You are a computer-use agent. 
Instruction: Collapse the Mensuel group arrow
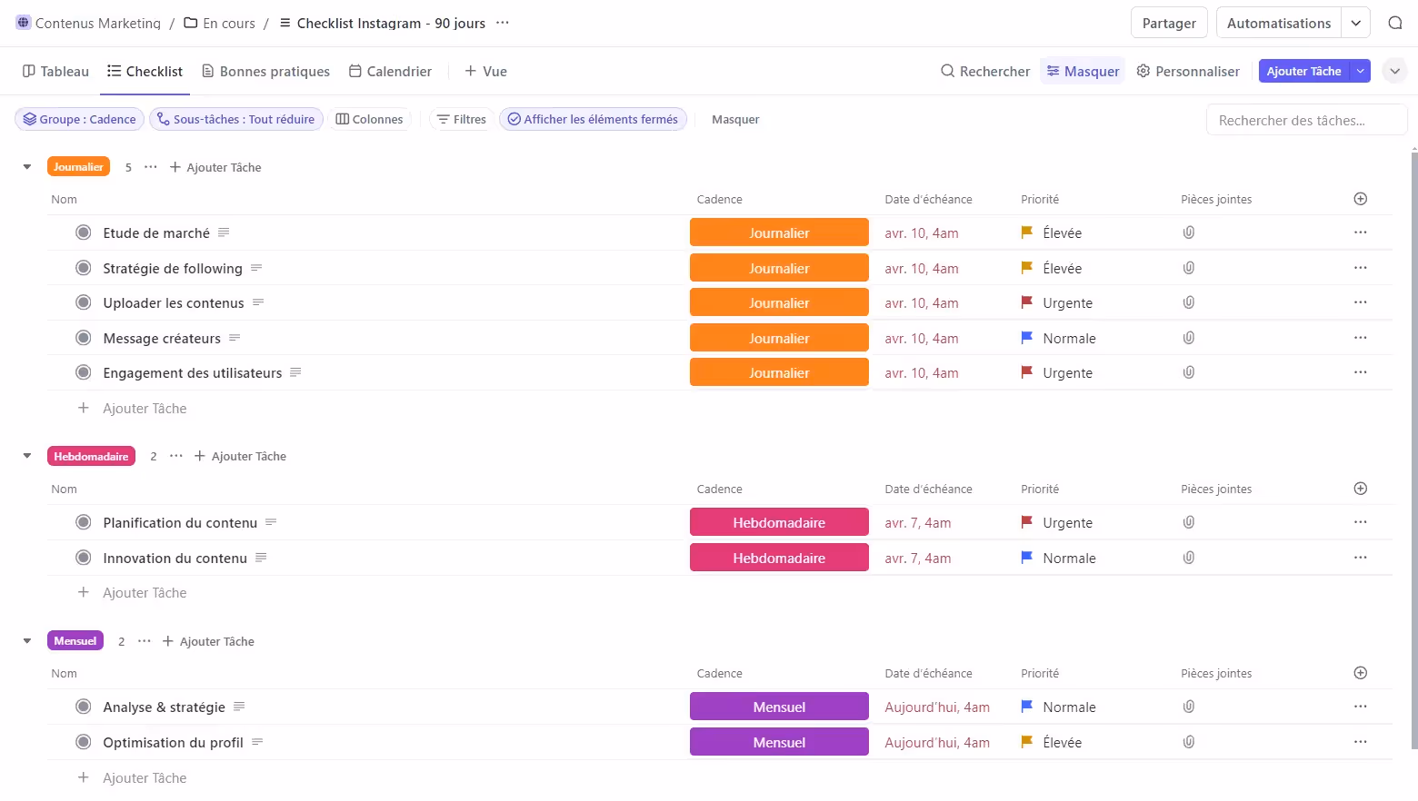click(x=27, y=641)
